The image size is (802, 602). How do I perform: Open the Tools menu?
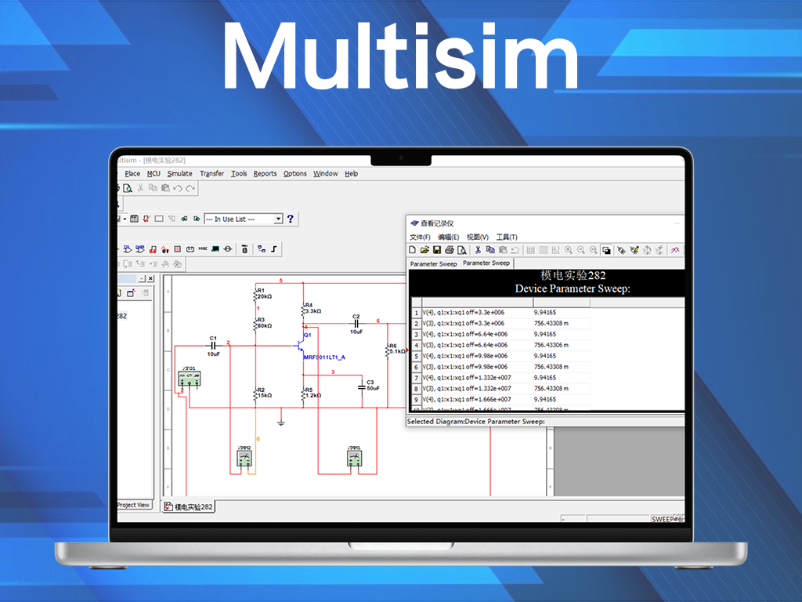click(x=239, y=173)
